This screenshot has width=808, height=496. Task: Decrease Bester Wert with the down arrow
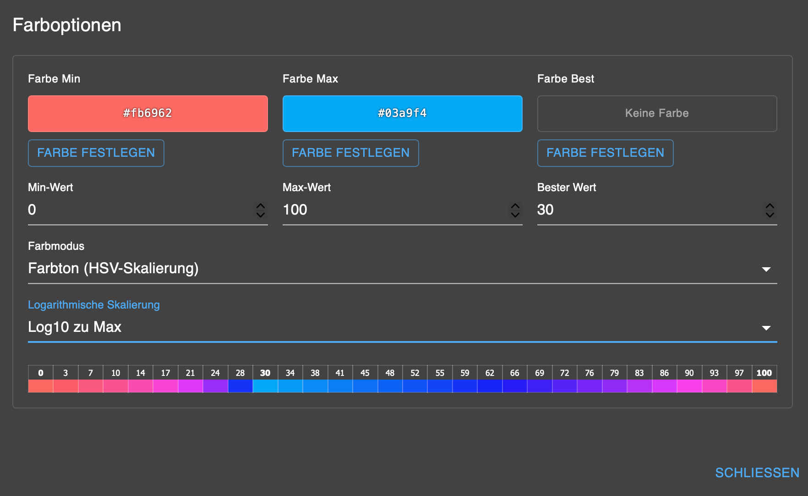(x=770, y=215)
